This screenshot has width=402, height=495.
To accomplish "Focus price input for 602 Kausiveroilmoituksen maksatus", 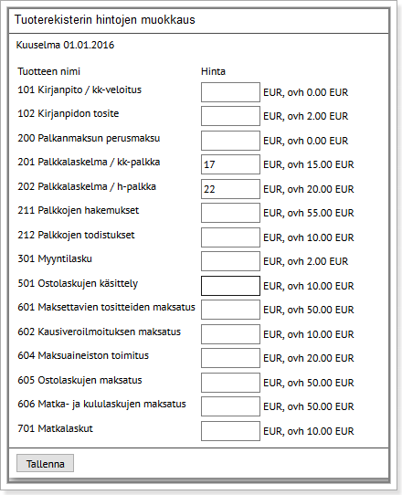I will 230,334.
